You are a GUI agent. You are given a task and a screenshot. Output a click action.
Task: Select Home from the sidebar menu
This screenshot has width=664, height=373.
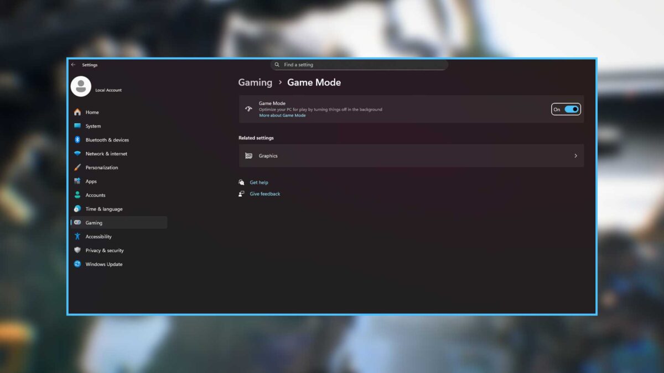[92, 112]
